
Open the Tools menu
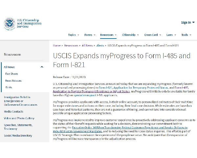click(186, 35)
